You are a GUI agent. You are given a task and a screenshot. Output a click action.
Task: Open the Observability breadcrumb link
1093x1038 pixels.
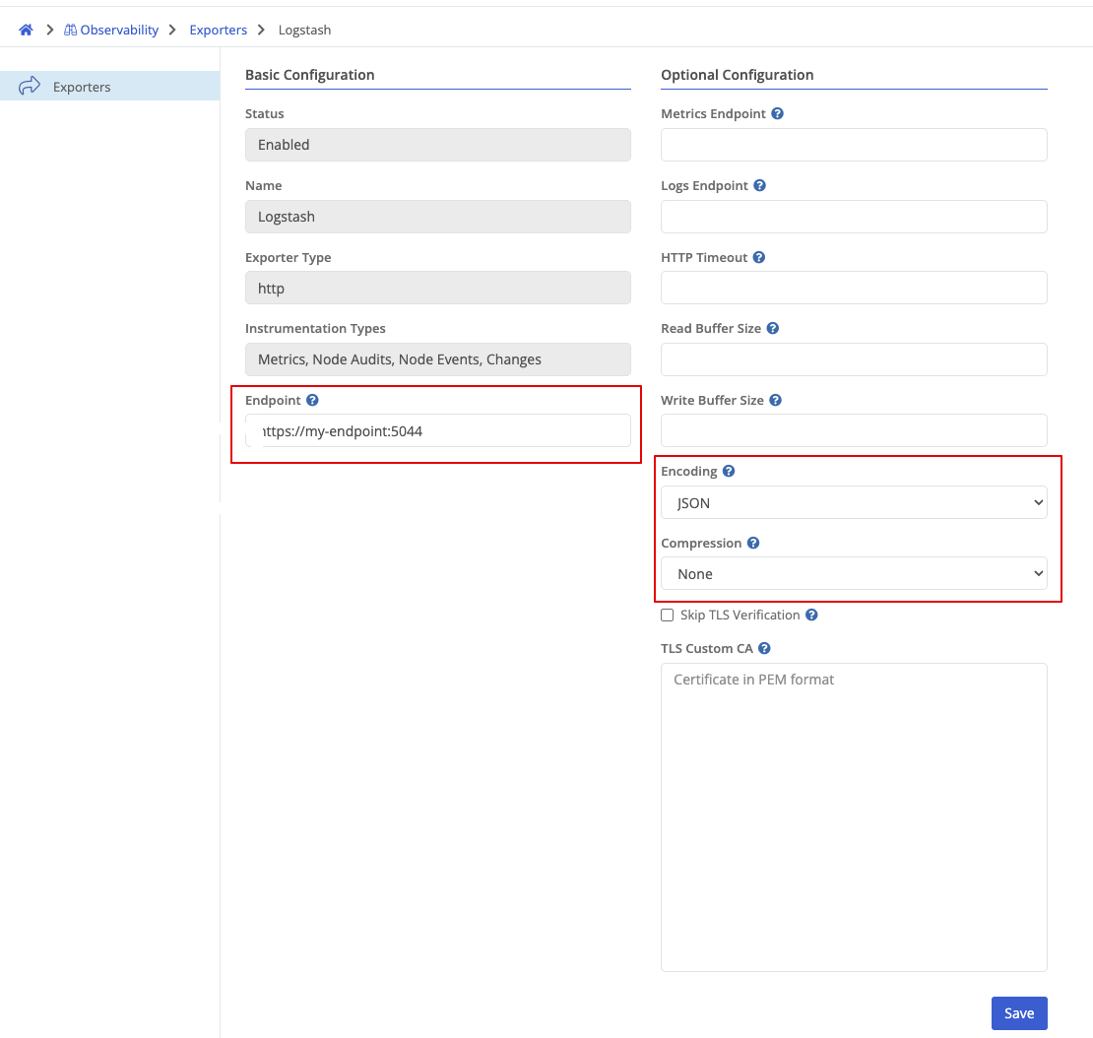(111, 30)
